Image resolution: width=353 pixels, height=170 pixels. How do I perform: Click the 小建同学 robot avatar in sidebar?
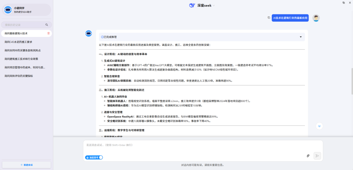(x=8, y=10)
